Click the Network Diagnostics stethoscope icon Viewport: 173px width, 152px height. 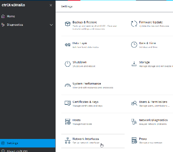(134, 121)
